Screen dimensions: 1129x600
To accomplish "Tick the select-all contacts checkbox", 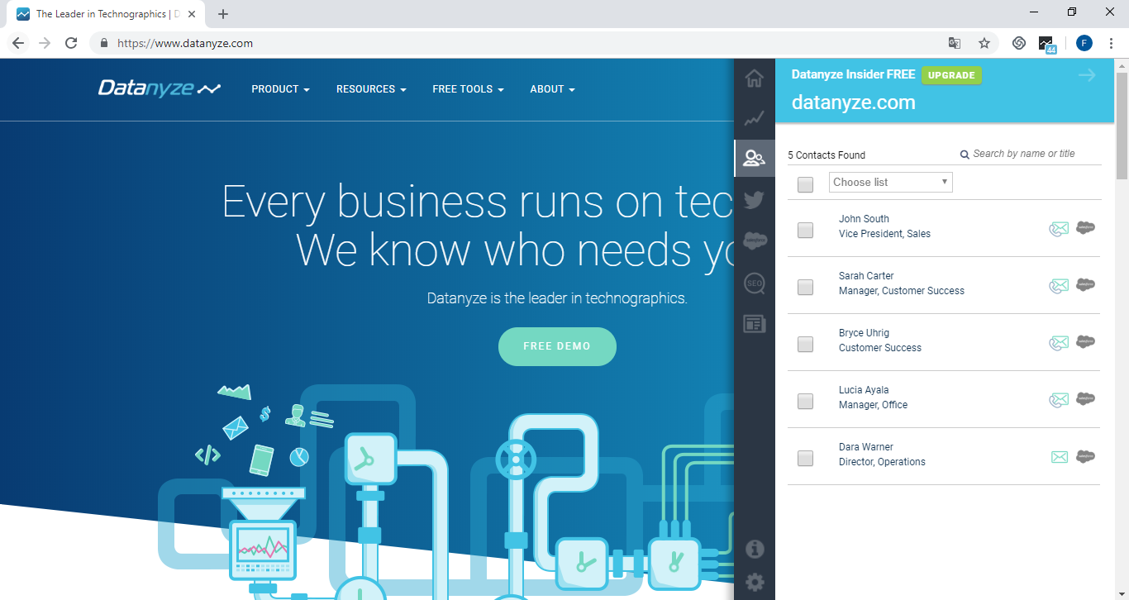I will (805, 184).
